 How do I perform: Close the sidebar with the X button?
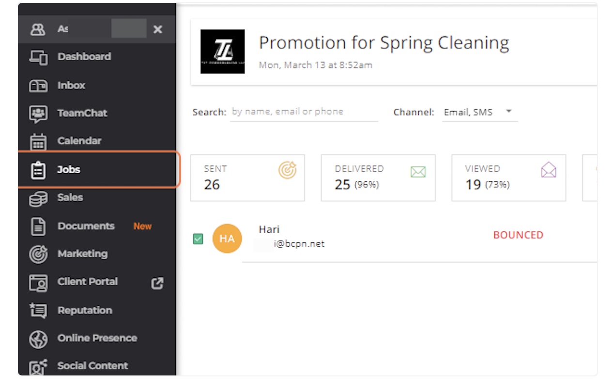pyautogui.click(x=157, y=30)
